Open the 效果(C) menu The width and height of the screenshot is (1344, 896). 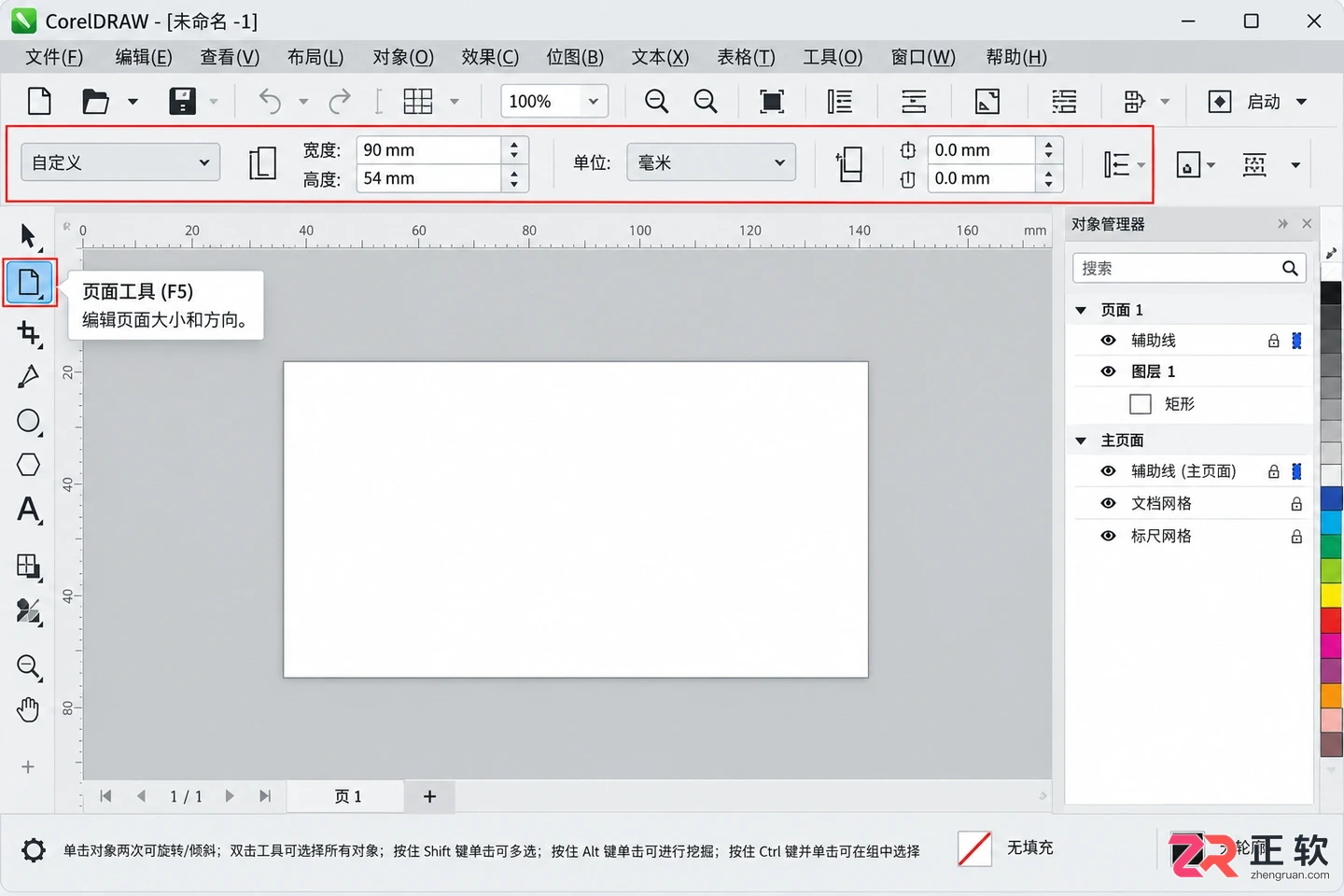pyautogui.click(x=490, y=57)
